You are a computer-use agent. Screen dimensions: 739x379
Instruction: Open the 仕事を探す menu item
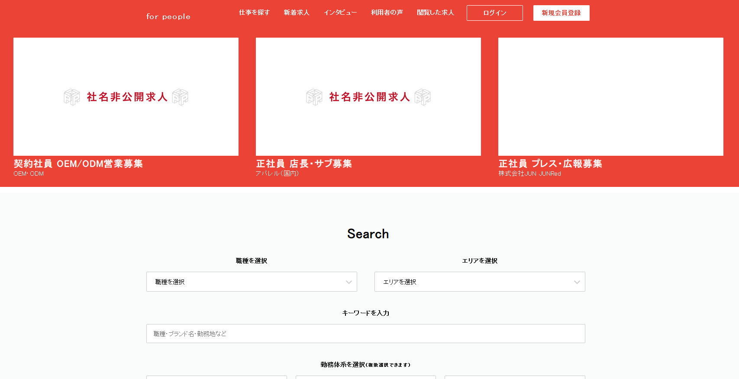coord(254,13)
